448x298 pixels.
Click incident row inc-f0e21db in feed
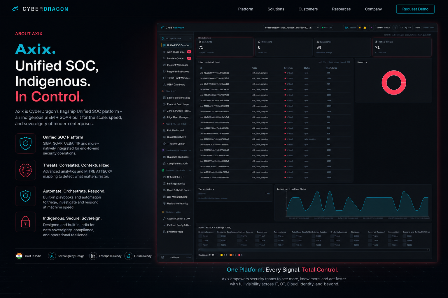pyautogui.click(x=274, y=73)
